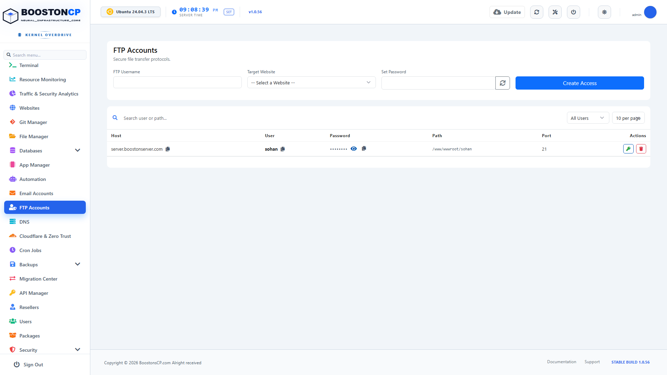Copy the server.boostonserver.com host
The height and width of the screenshot is (375, 667).
pos(168,149)
